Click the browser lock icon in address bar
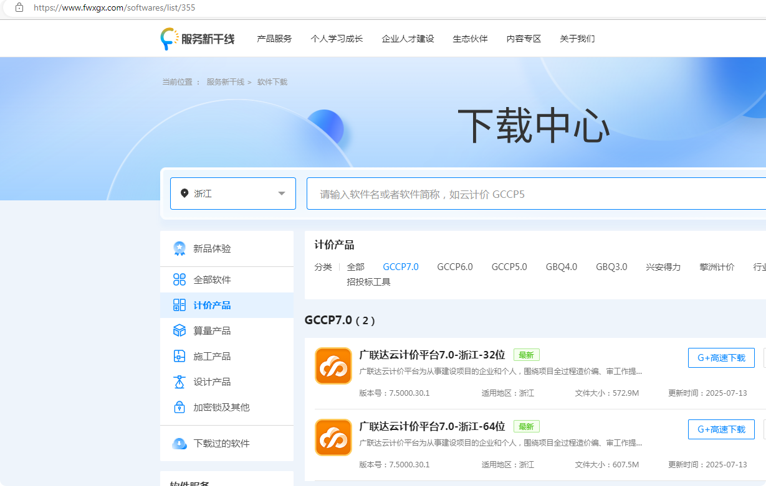The width and height of the screenshot is (766, 486). (x=19, y=7)
